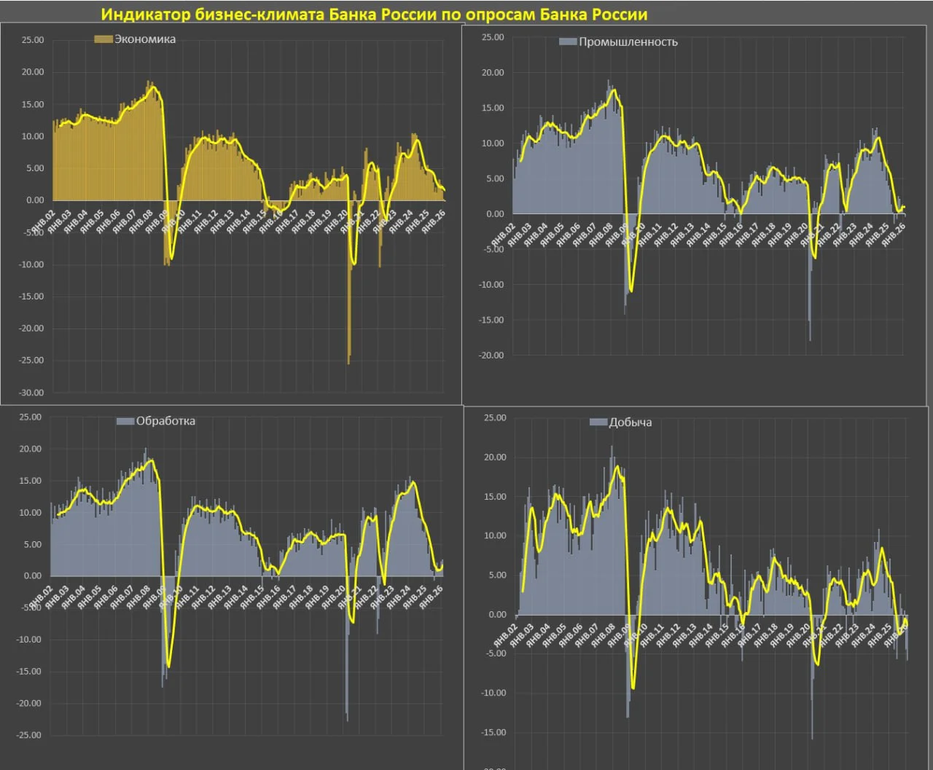Image resolution: width=933 pixels, height=770 pixels.
Task: Click the -25.00 axis label in Обработка chart
Action: tap(29, 735)
